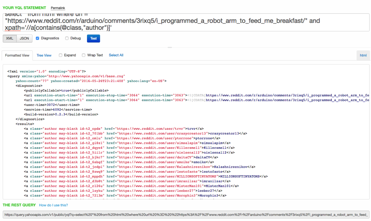Click the yahoo:count 77 line
Screen dimensions: 371x221
91,81
